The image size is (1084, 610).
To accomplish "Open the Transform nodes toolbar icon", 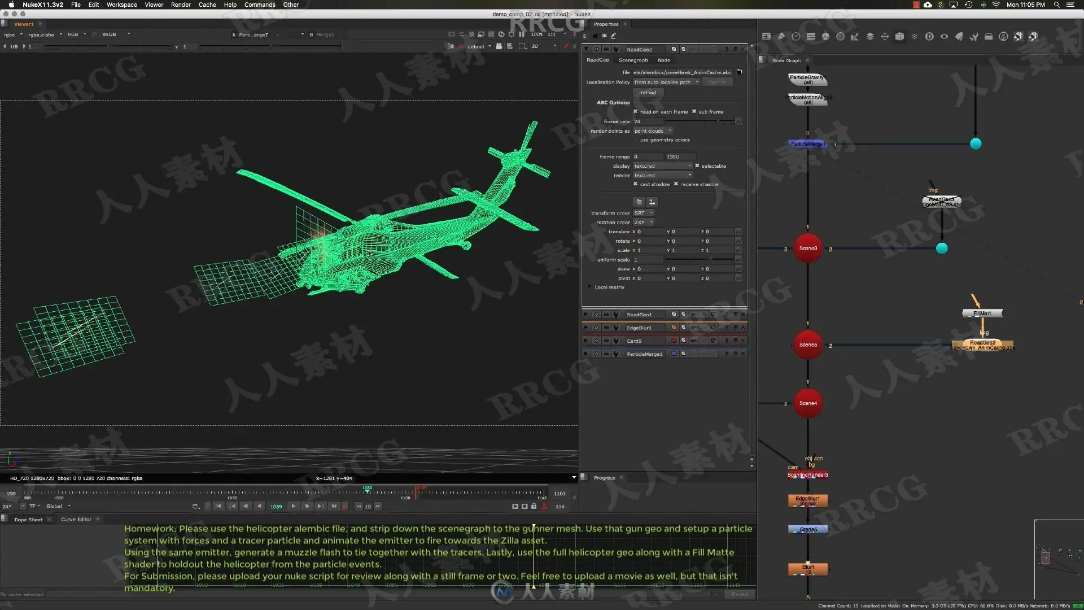I will 885,37.
